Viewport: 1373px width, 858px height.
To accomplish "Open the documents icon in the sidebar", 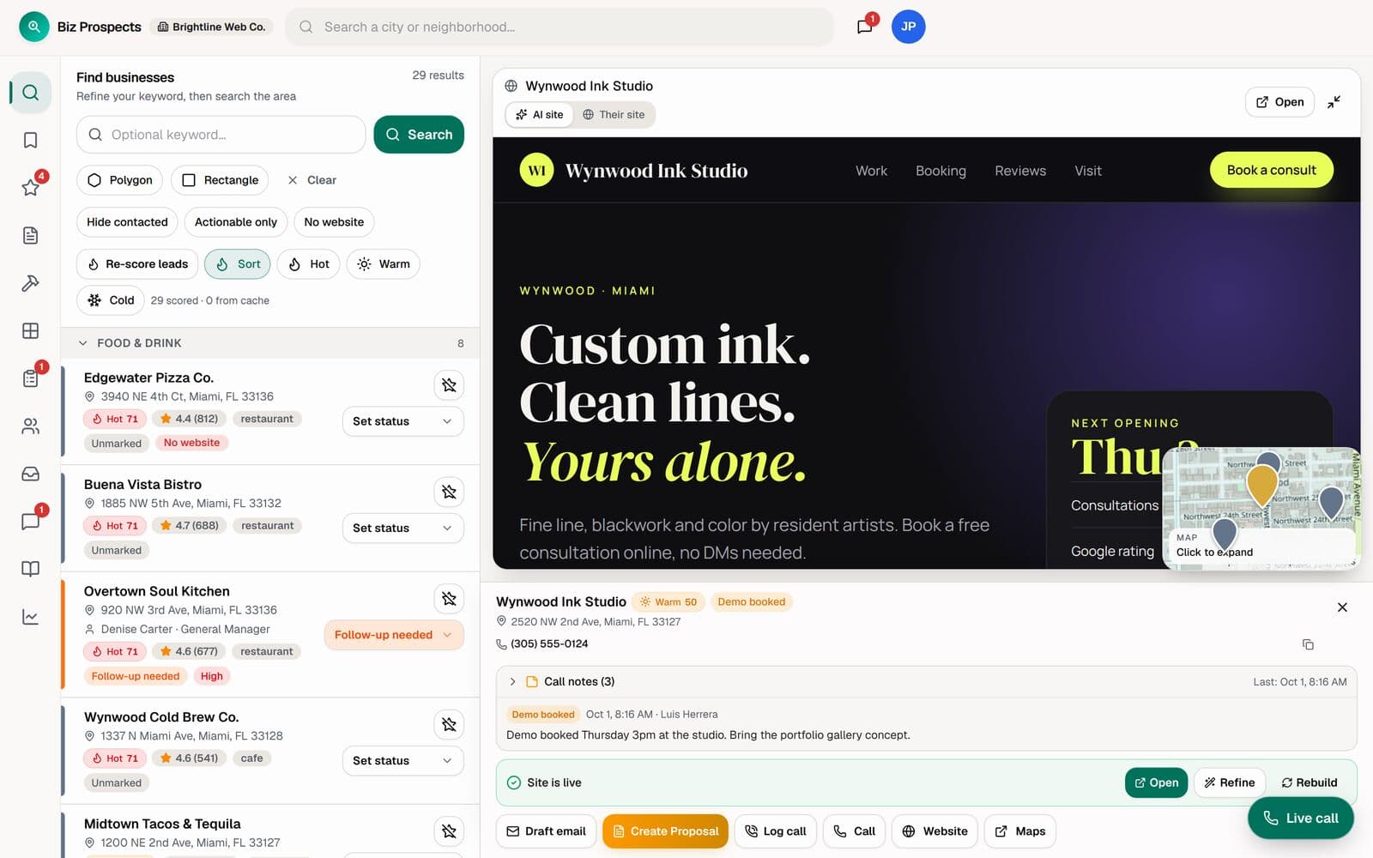I will pos(30,235).
